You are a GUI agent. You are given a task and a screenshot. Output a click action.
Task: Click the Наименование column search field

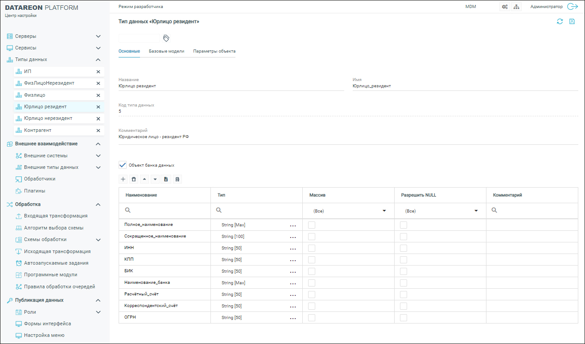[x=167, y=210]
